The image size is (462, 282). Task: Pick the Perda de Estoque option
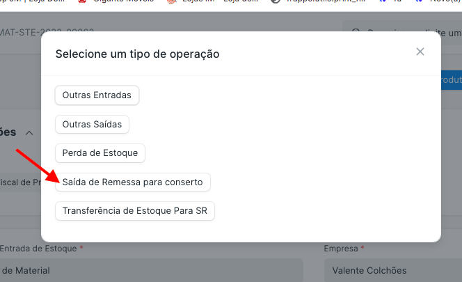pos(99,153)
